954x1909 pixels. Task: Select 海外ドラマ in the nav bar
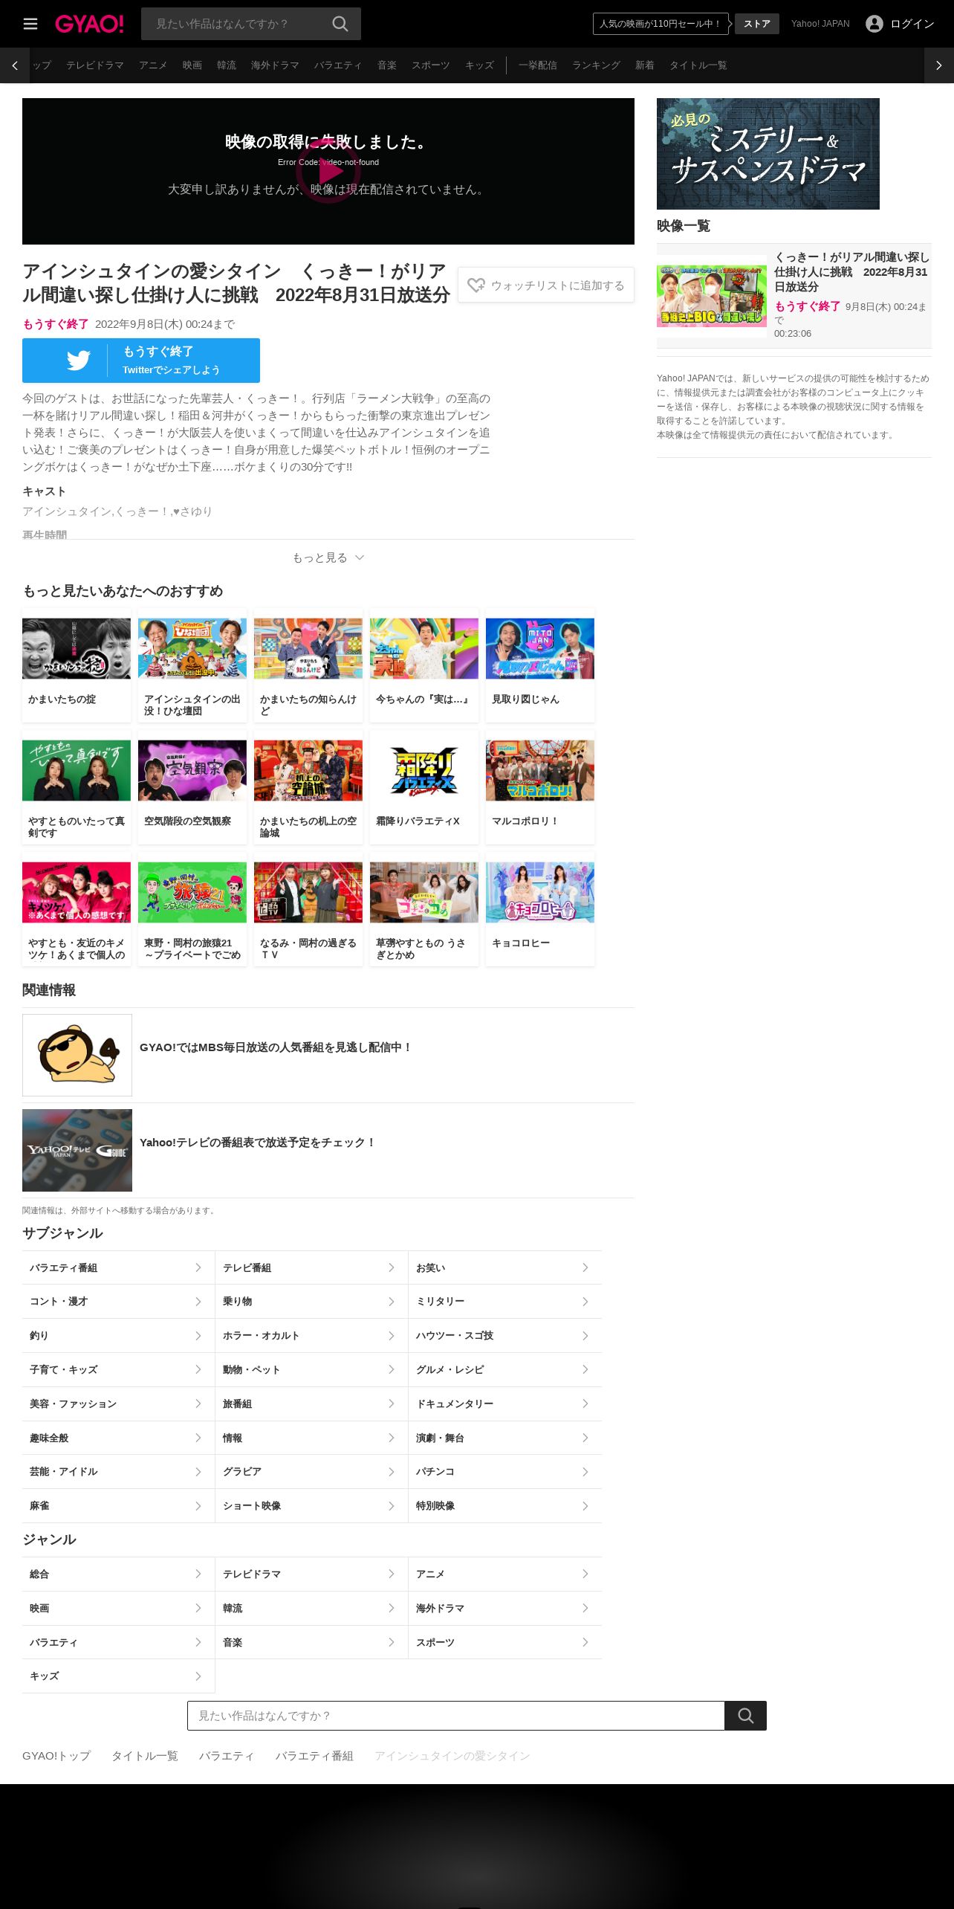click(275, 65)
